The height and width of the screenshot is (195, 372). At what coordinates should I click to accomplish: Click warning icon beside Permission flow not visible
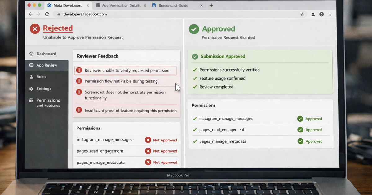pyautogui.click(x=79, y=81)
